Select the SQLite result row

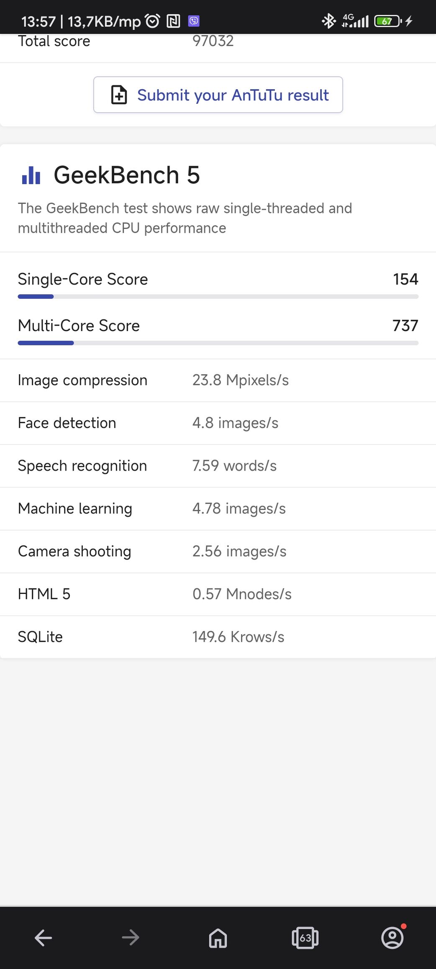(218, 637)
